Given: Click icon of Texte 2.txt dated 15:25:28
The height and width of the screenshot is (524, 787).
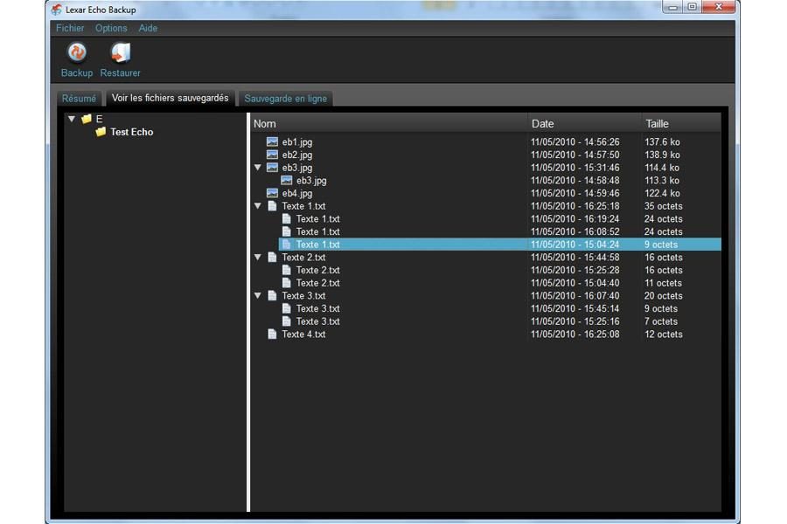Looking at the screenshot, I should tap(287, 270).
